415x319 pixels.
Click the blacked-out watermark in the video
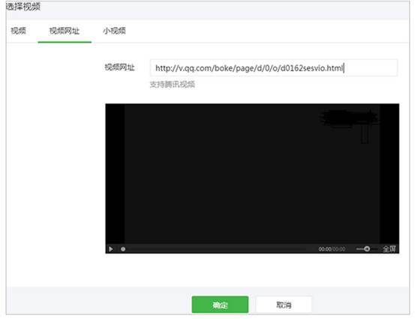(348, 119)
